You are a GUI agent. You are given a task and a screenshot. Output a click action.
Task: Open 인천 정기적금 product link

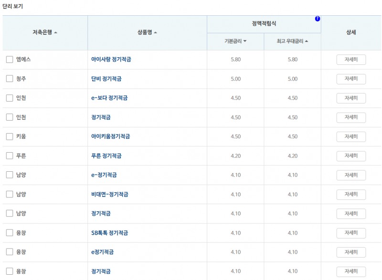click(x=101, y=117)
